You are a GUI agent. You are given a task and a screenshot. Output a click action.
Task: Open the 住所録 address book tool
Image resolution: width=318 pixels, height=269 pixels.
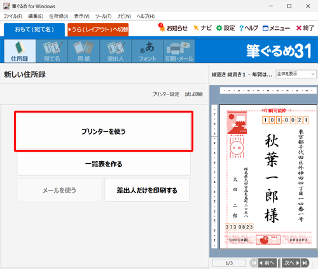(20, 51)
